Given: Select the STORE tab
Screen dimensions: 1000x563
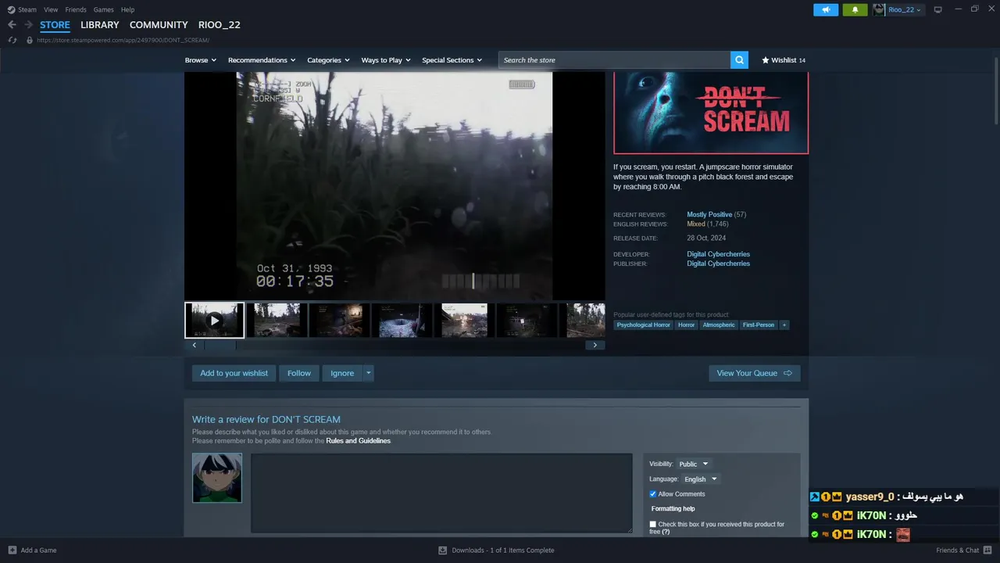Looking at the screenshot, I should 55,25.
